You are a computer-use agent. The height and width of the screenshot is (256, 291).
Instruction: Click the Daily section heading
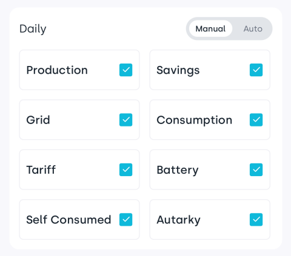tap(33, 29)
